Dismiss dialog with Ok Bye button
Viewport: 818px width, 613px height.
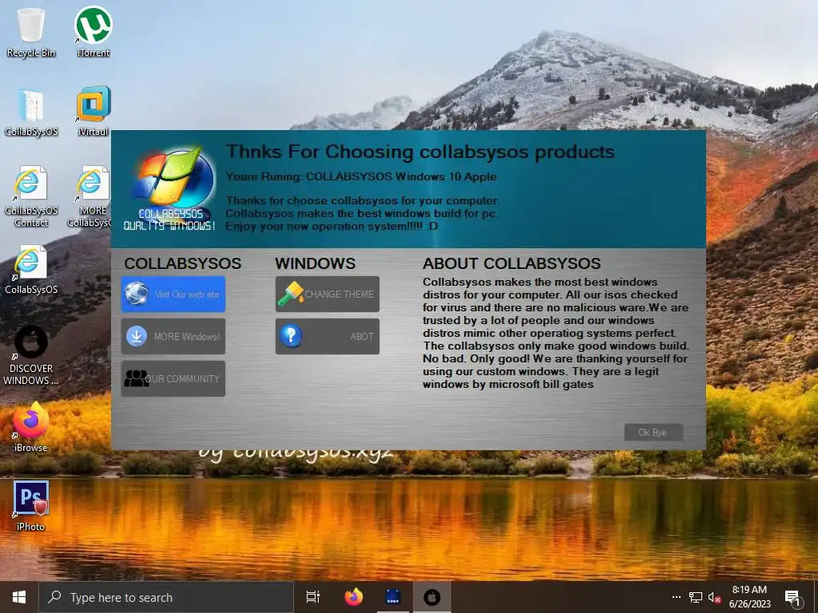653,432
